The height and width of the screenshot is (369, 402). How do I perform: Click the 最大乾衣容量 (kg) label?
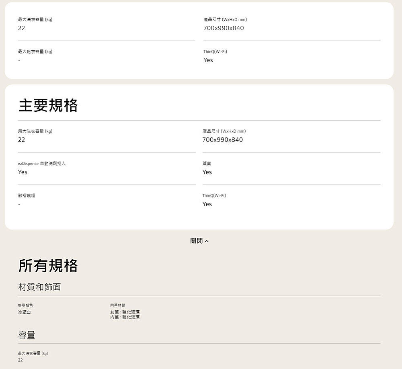35,51
